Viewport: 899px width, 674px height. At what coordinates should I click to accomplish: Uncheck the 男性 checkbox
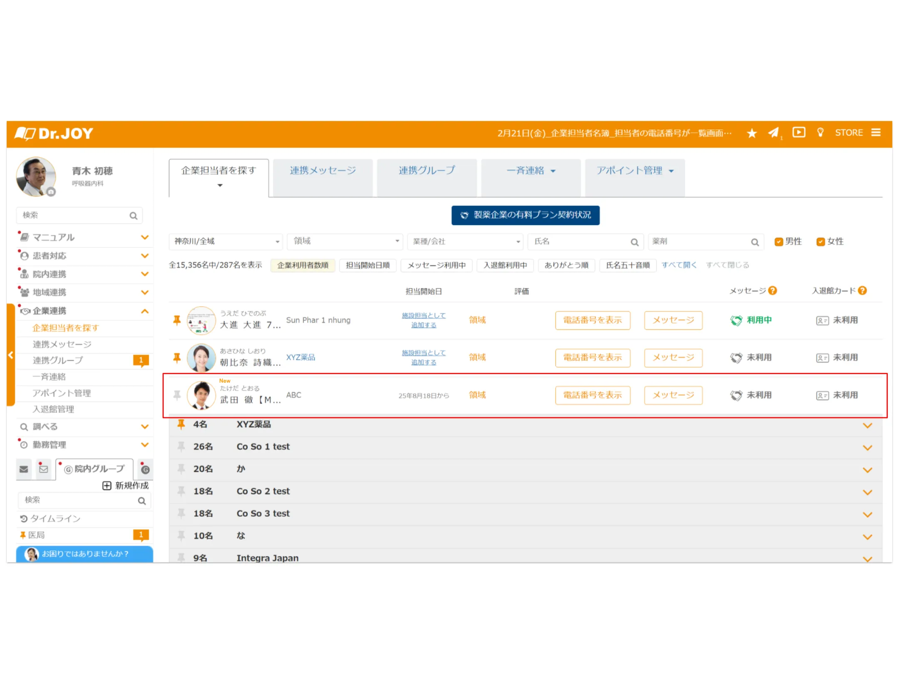click(778, 242)
